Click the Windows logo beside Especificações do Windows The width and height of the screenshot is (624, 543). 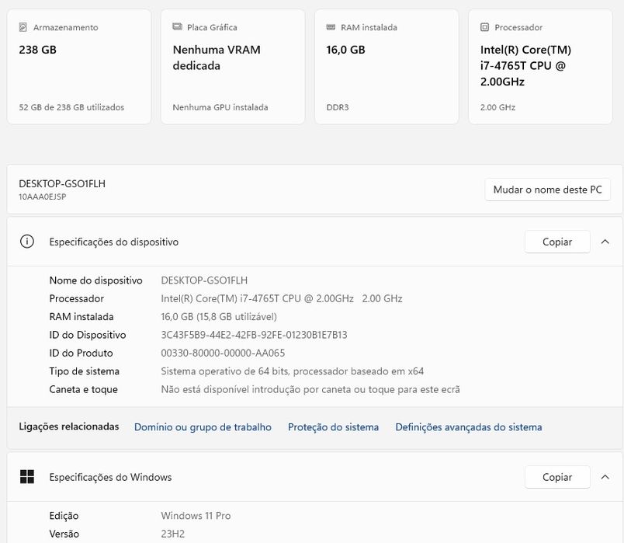pyautogui.click(x=27, y=477)
